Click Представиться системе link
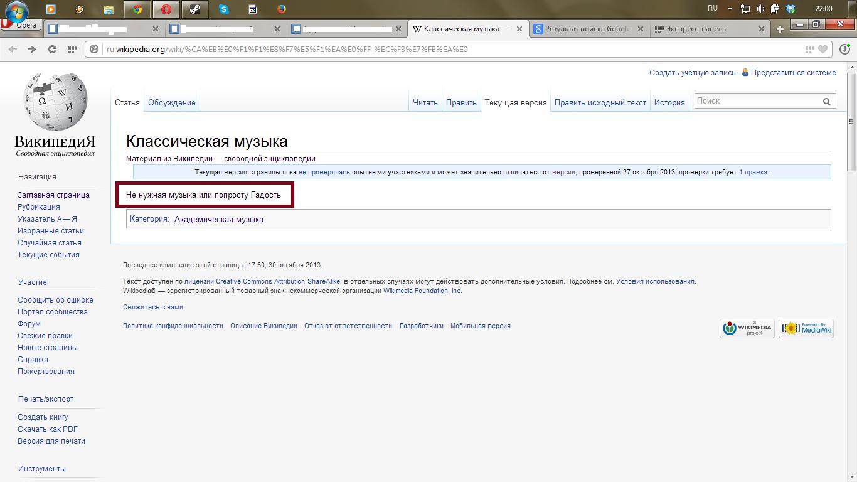This screenshot has height=482, width=857. pos(794,73)
